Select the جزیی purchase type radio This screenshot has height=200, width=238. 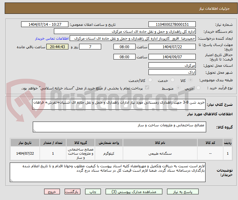198,88
